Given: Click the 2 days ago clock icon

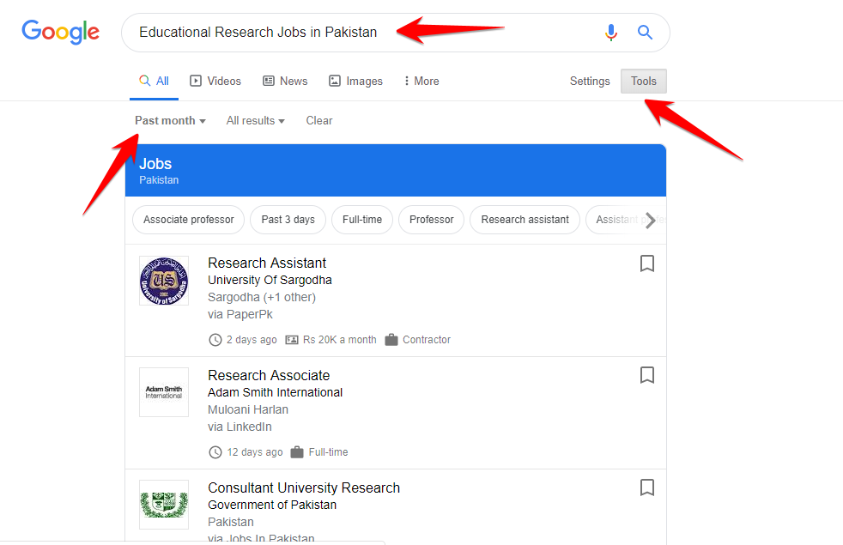Looking at the screenshot, I should 215,340.
